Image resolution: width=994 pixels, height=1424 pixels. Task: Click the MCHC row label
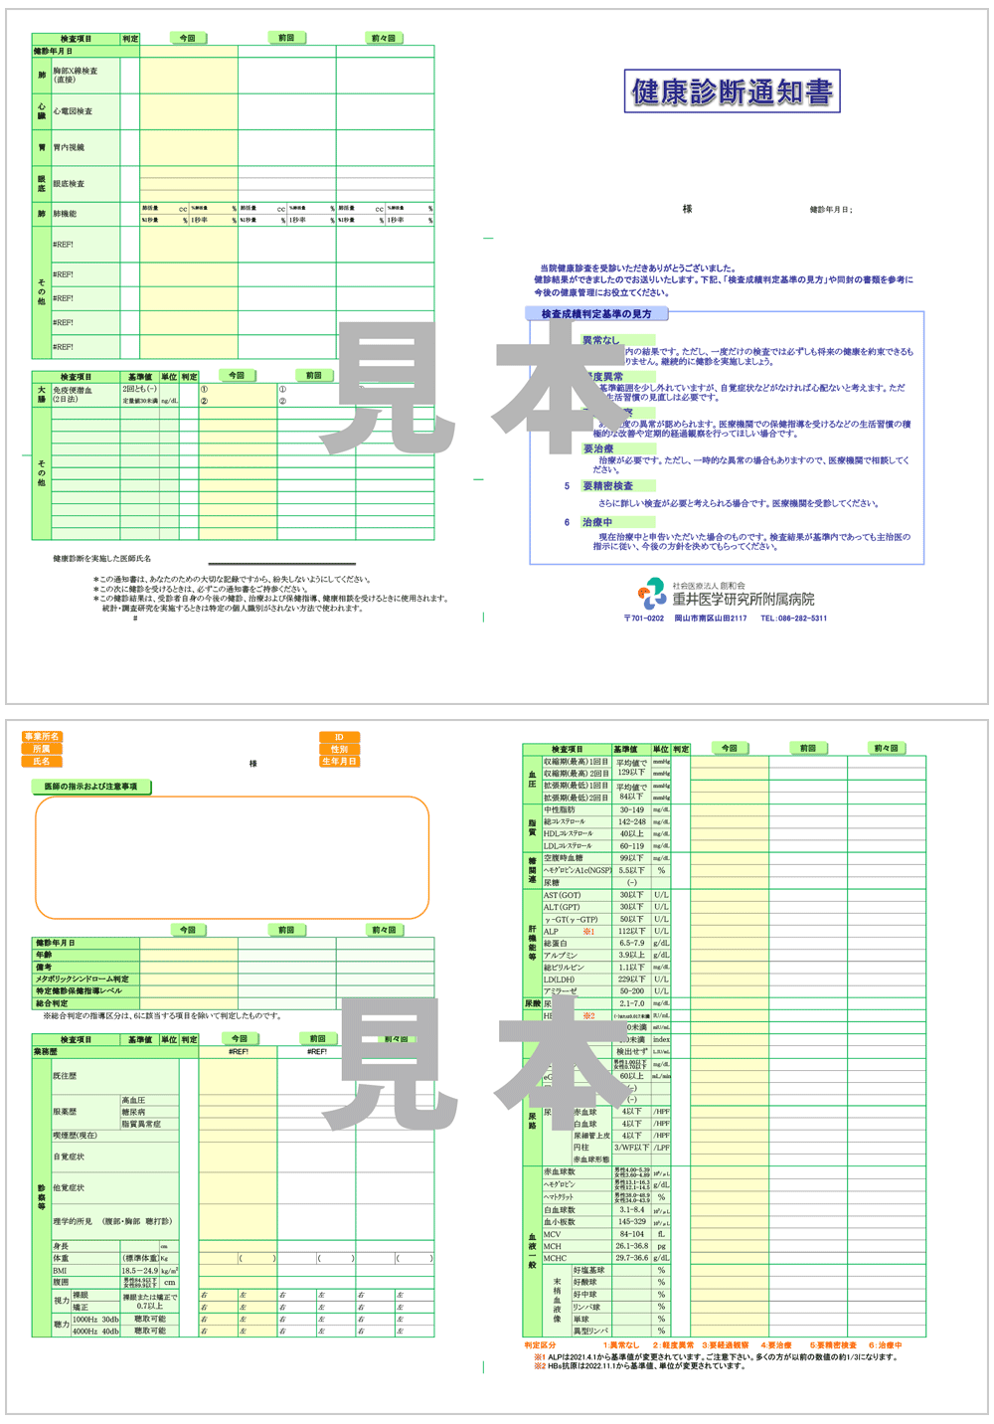555,1258
